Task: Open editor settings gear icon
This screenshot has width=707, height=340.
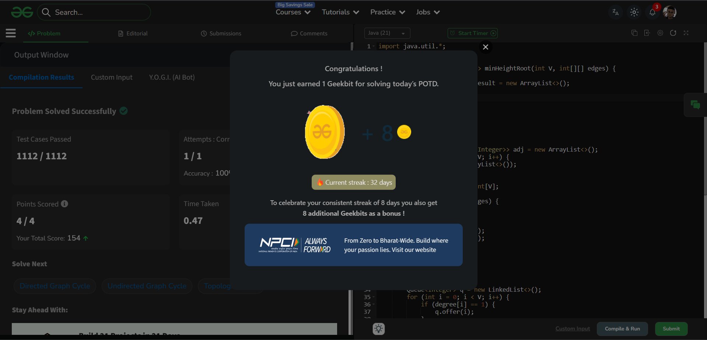Action: (x=660, y=33)
